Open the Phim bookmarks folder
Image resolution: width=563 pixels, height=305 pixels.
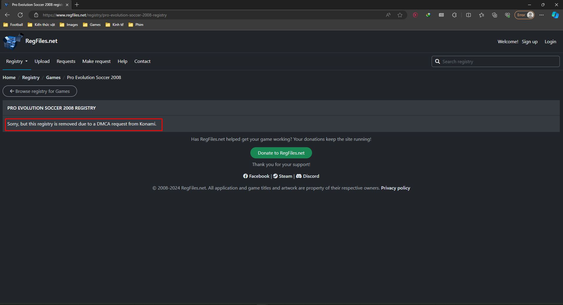pyautogui.click(x=136, y=25)
